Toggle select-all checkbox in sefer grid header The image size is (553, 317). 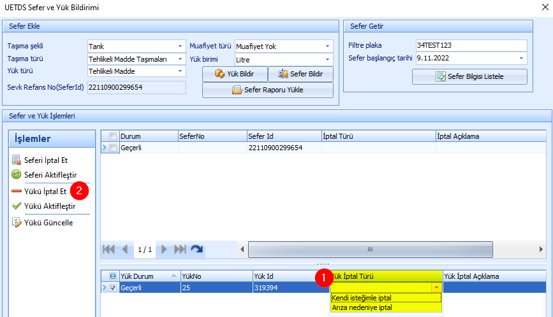click(113, 136)
